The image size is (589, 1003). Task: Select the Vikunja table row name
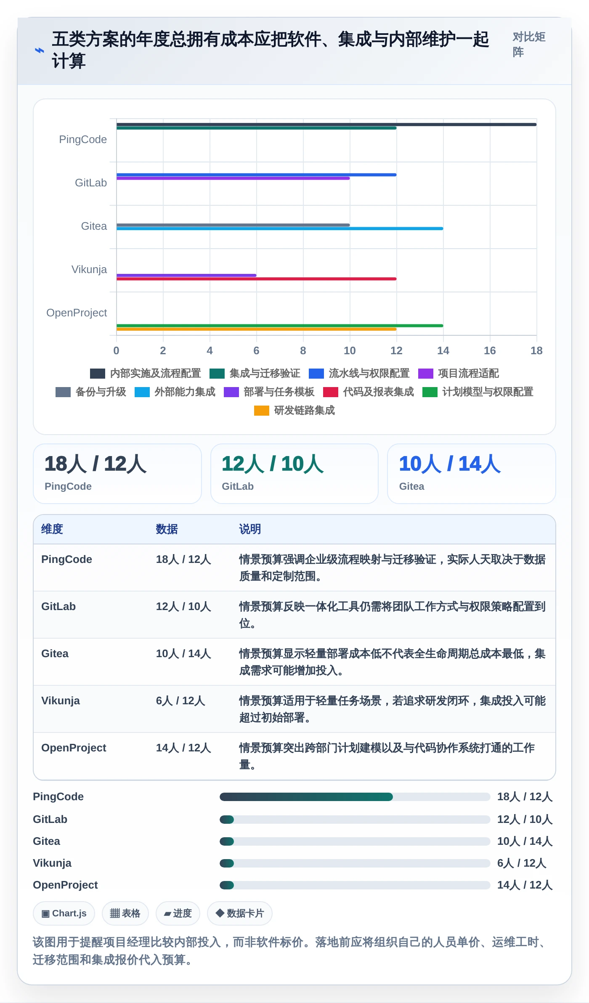[61, 701]
